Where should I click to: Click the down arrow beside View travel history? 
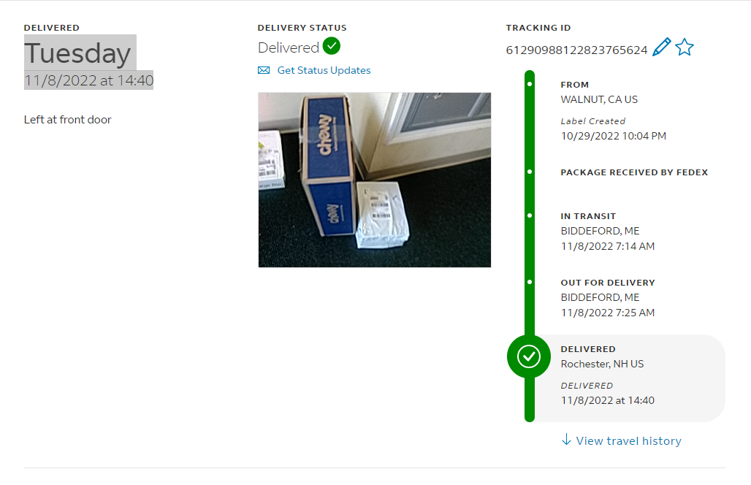[566, 440]
